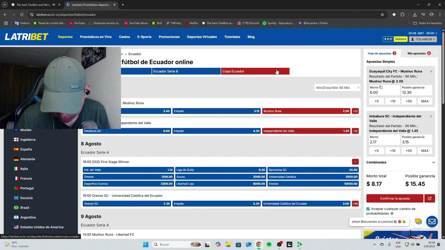Image resolution: width=445 pixels, height=250 pixels.
Task: Click the copy amount icon beside the first Monto label
Action: (381, 87)
